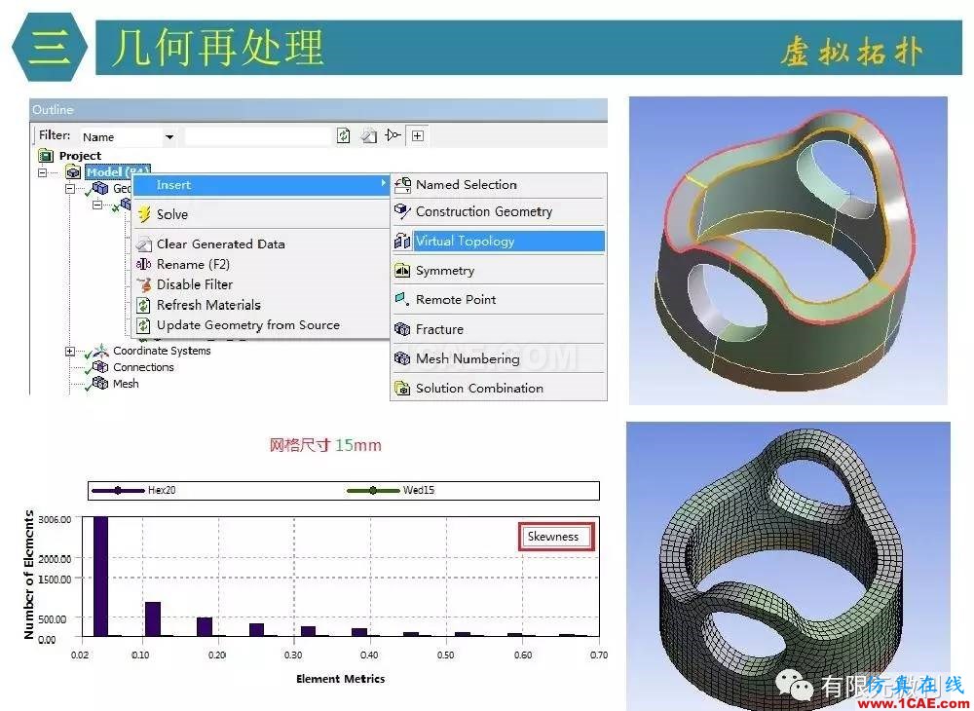
Task: Click the Construction Geometry icon
Action: coord(402,211)
